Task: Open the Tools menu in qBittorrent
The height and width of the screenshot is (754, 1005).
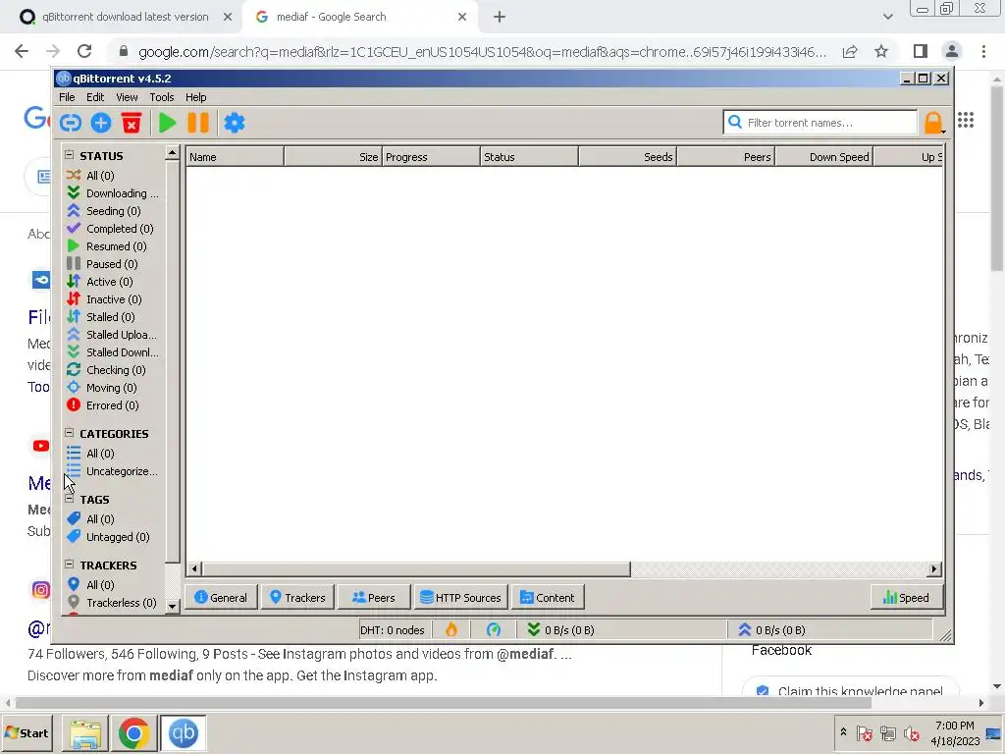Action: (162, 97)
